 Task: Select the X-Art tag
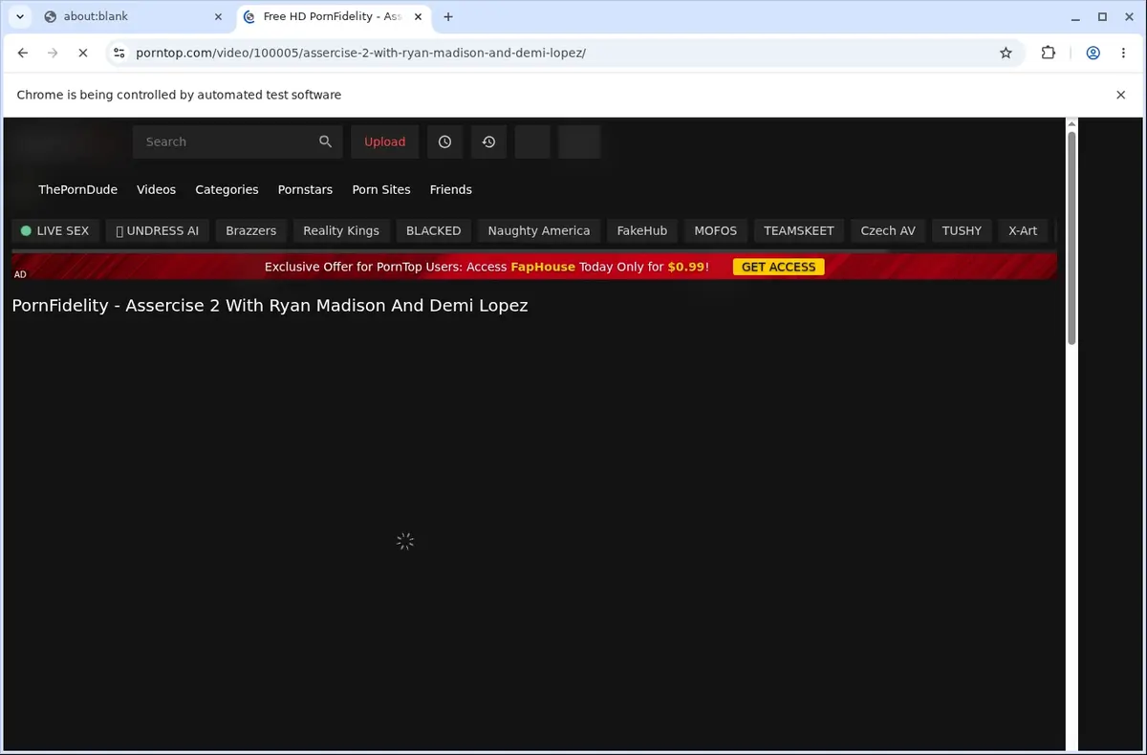(1023, 230)
